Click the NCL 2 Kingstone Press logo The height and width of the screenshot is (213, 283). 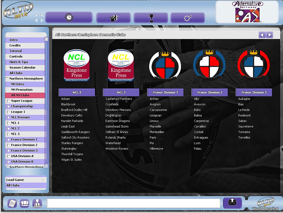[x=77, y=65]
